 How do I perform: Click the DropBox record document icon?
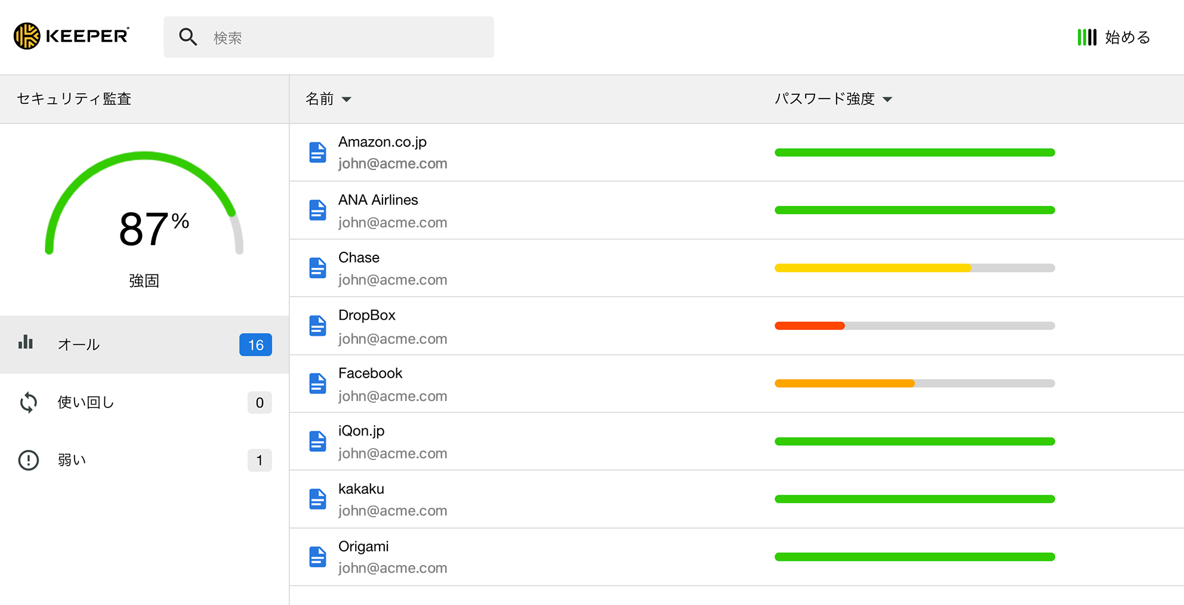click(x=317, y=326)
